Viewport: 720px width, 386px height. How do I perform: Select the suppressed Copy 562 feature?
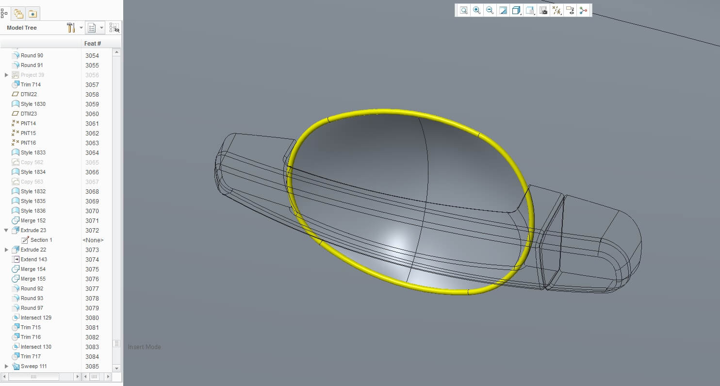click(32, 162)
